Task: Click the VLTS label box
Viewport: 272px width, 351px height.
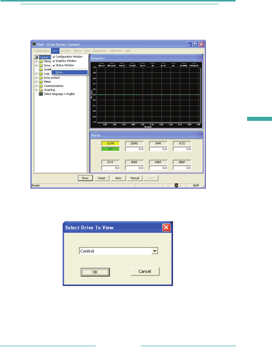Action: pyautogui.click(x=182, y=144)
